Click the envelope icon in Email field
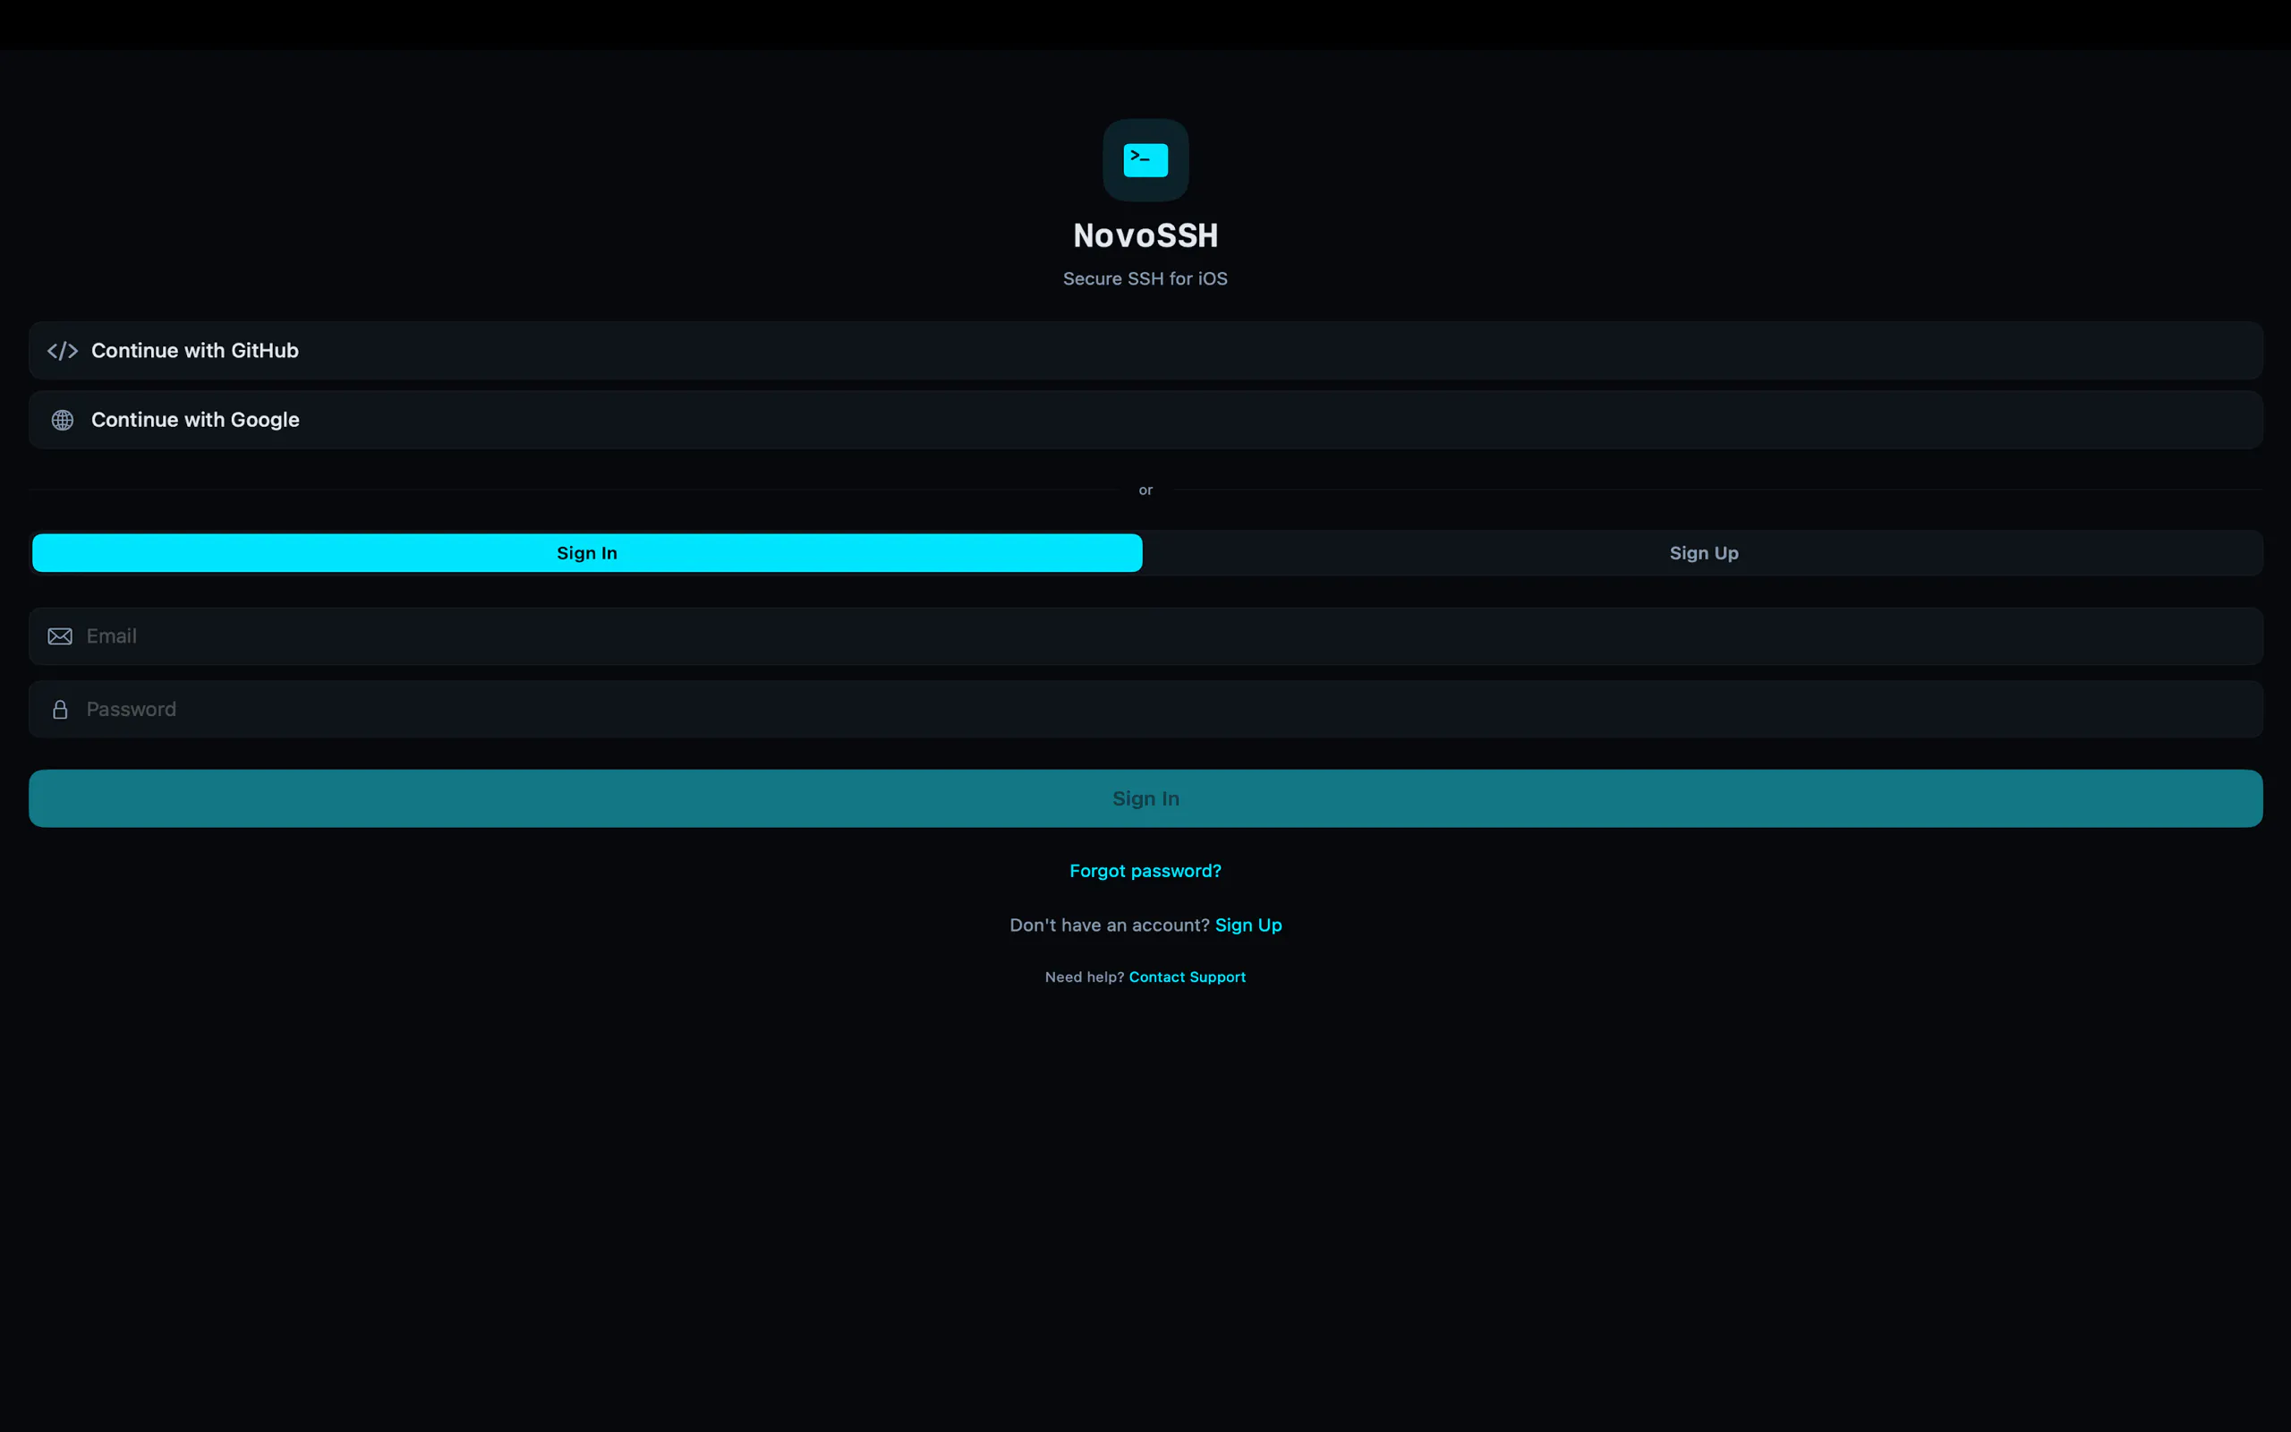This screenshot has height=1432, width=2291. coord(60,636)
